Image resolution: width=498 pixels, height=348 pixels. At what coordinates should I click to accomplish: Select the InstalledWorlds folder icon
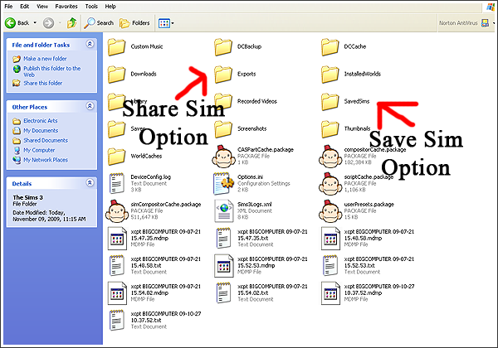[330, 75]
